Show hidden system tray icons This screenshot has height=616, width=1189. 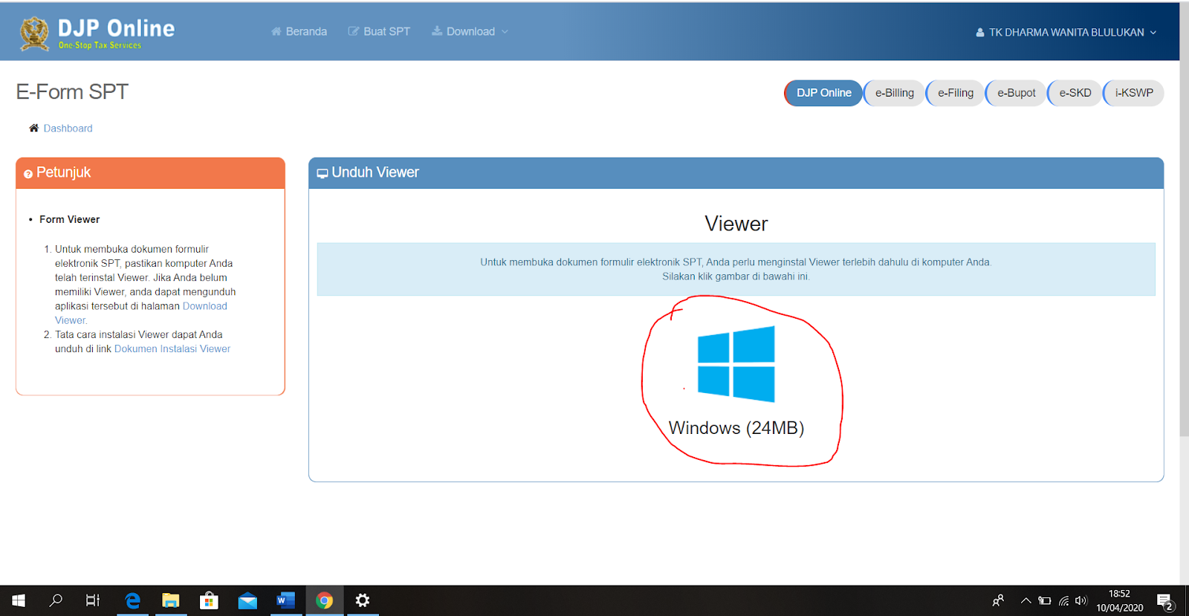1026,600
